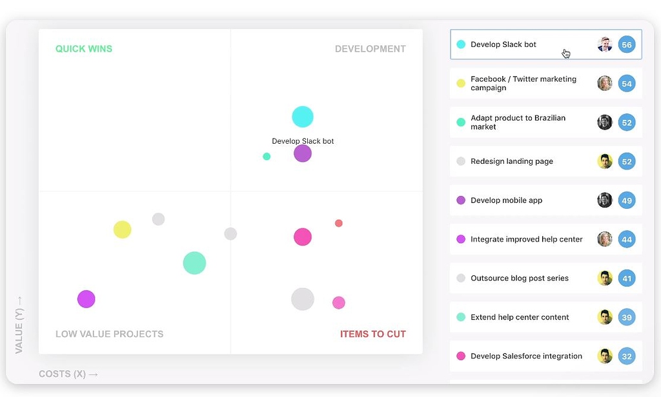Image resolution: width=661 pixels, height=397 pixels.
Task: Click the avatar on Adapt product to Brazilian market
Action: (605, 122)
